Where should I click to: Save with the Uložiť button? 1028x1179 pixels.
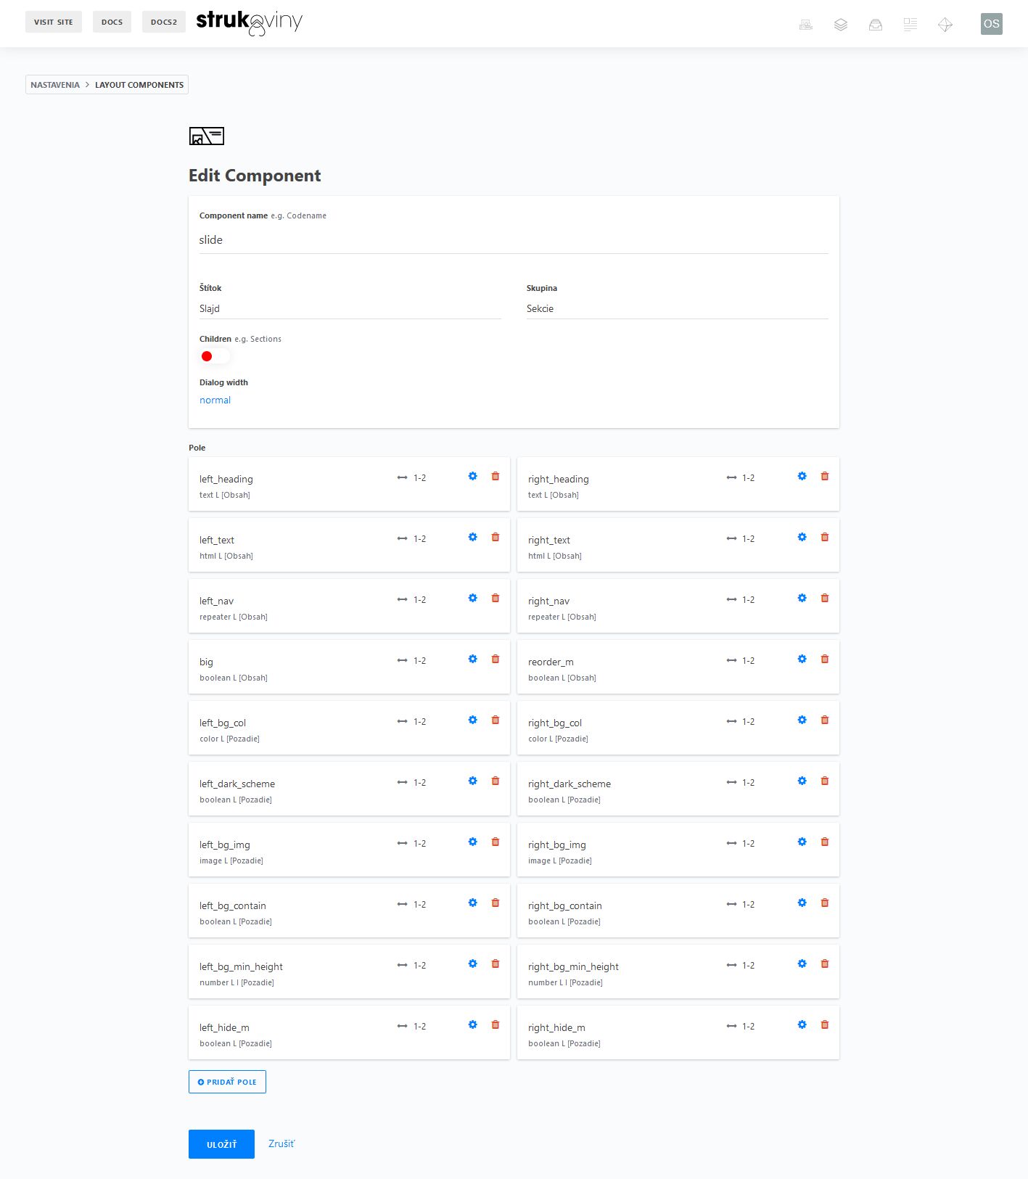[221, 1144]
